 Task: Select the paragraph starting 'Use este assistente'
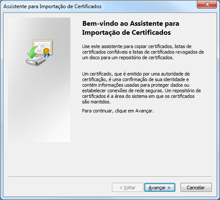pos(143,52)
